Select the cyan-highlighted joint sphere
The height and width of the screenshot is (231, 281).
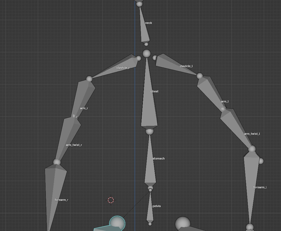tap(117, 223)
